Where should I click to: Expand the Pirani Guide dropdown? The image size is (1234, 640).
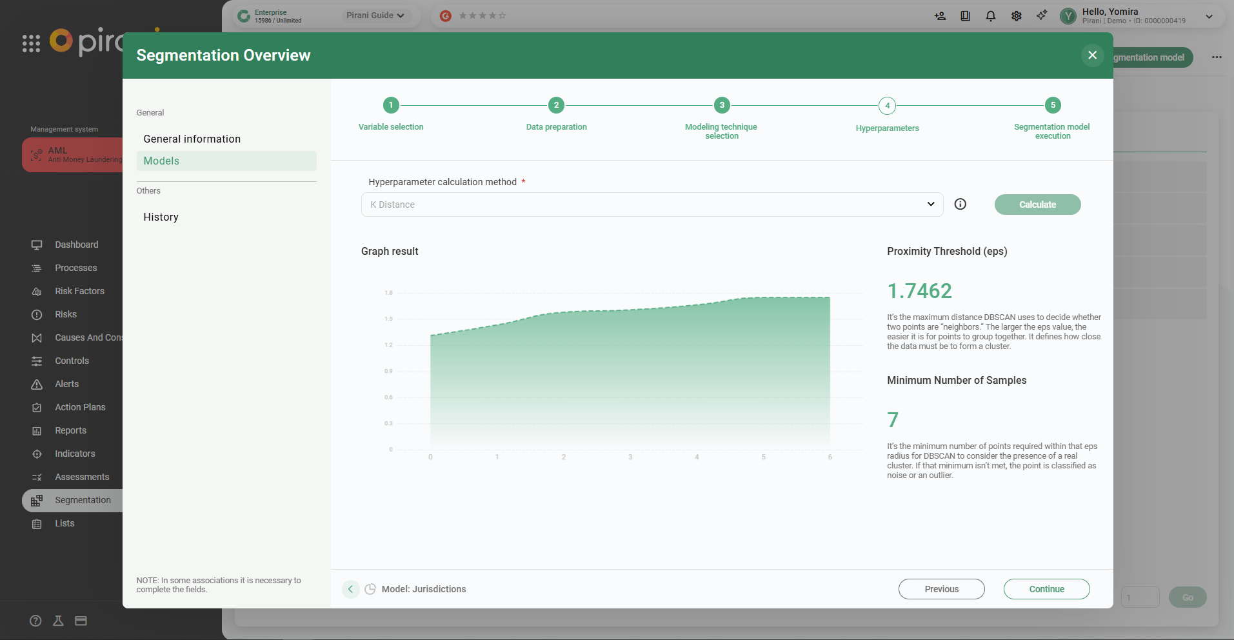[375, 15]
